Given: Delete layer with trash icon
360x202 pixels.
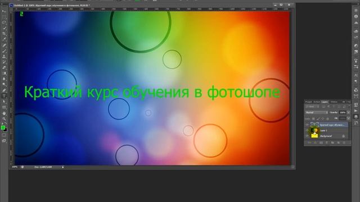Looking at the screenshot, I should (x=344, y=143).
